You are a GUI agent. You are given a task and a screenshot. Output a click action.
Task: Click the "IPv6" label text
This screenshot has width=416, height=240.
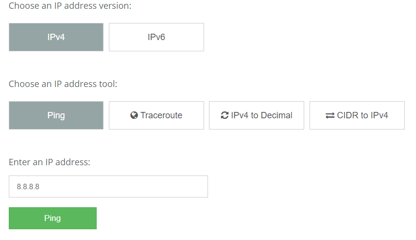tap(156, 37)
